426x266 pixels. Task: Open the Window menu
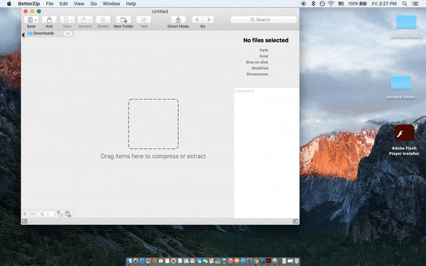click(x=111, y=4)
